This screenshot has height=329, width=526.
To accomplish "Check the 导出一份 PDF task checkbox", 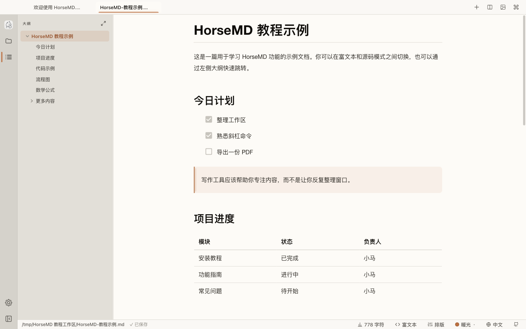I will 209,152.
